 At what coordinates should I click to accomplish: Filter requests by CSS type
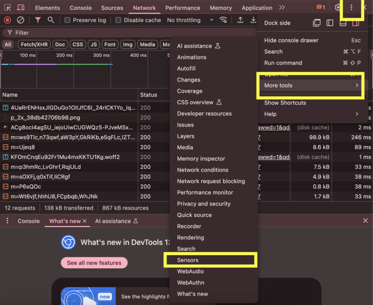78,45
